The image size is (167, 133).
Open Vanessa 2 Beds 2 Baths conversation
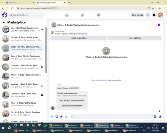click(22, 86)
